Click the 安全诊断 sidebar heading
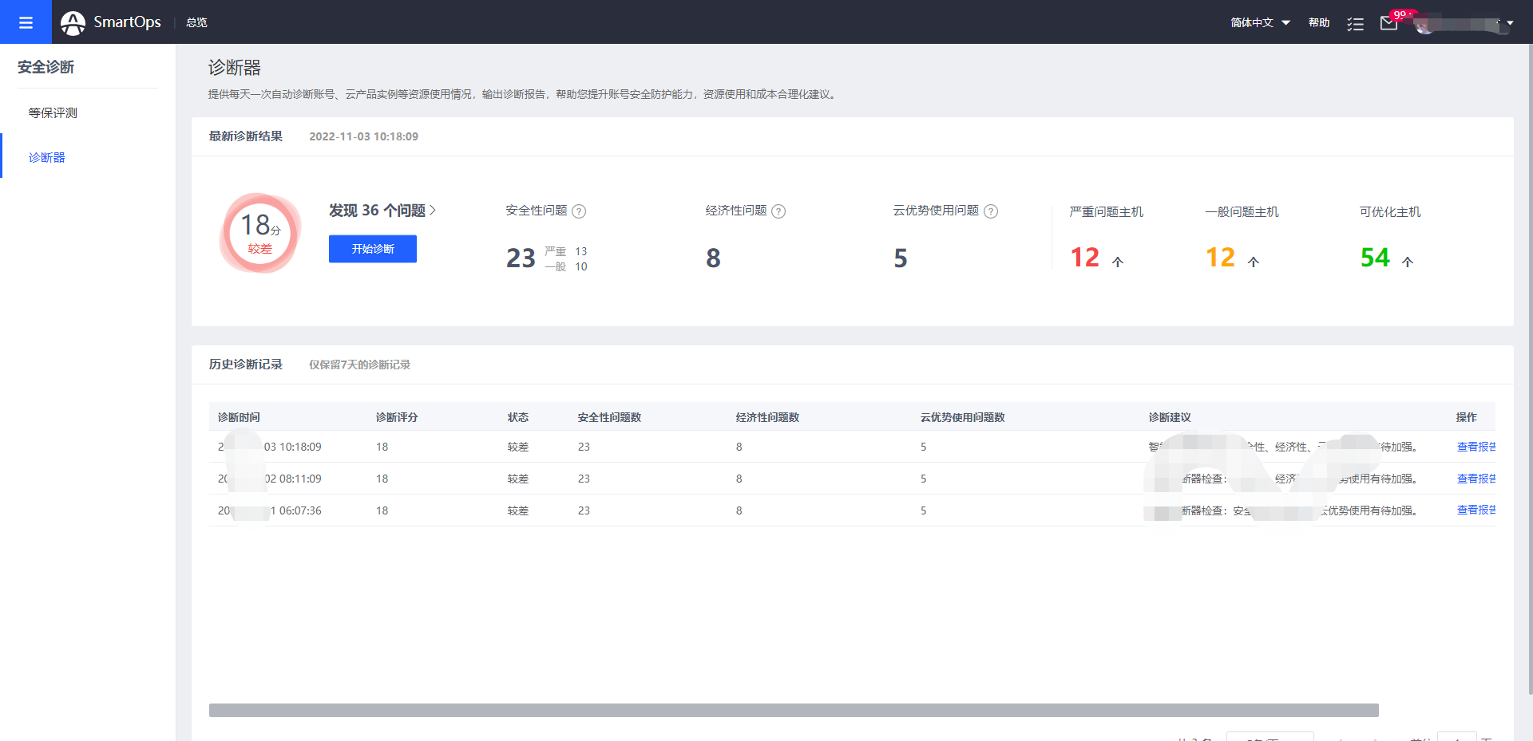This screenshot has height=741, width=1533. tap(46, 67)
